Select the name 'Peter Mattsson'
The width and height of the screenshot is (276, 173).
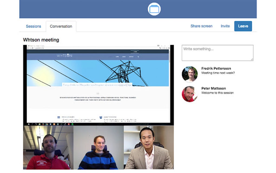[213, 88]
